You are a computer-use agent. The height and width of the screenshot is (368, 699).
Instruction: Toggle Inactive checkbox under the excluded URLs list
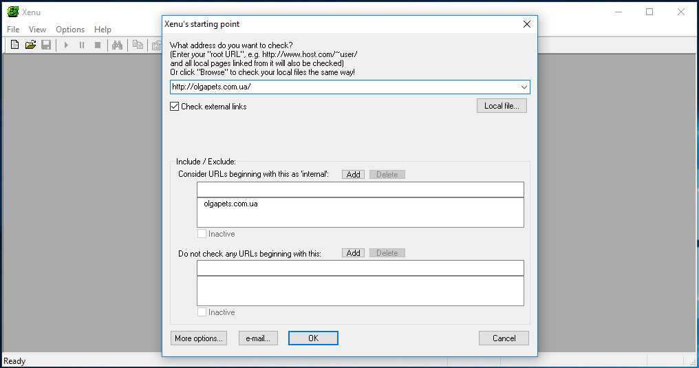[x=202, y=312]
